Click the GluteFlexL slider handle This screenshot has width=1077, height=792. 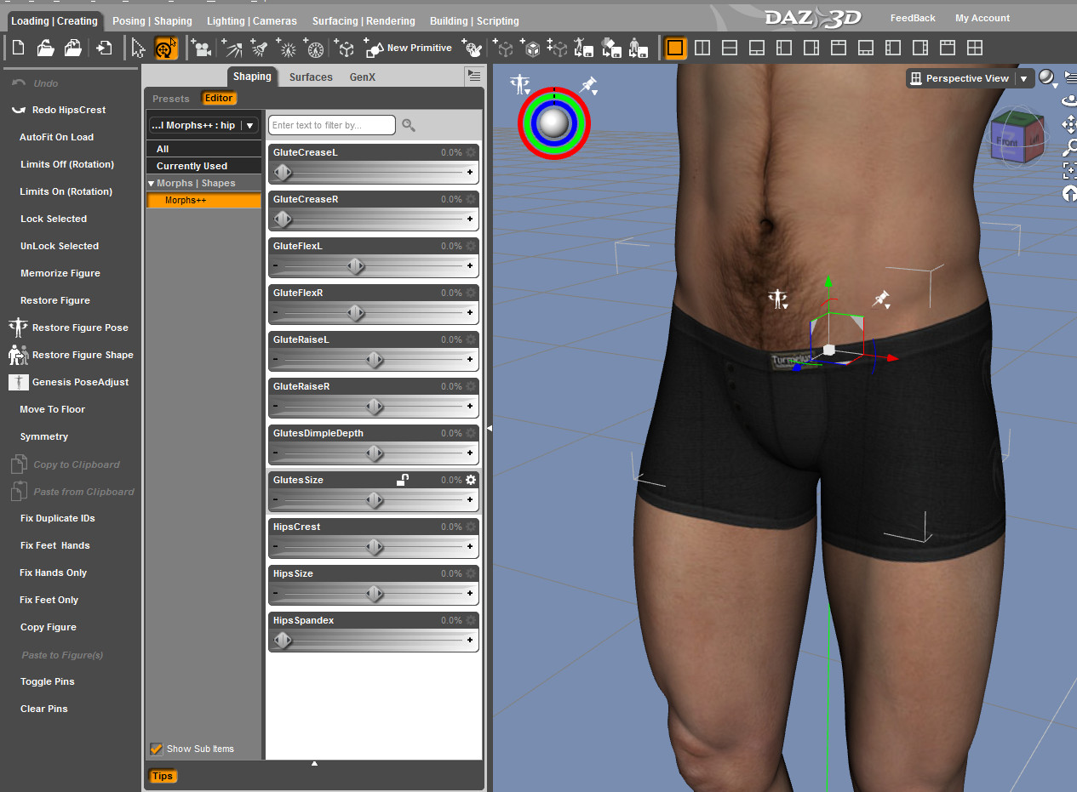[x=356, y=266]
